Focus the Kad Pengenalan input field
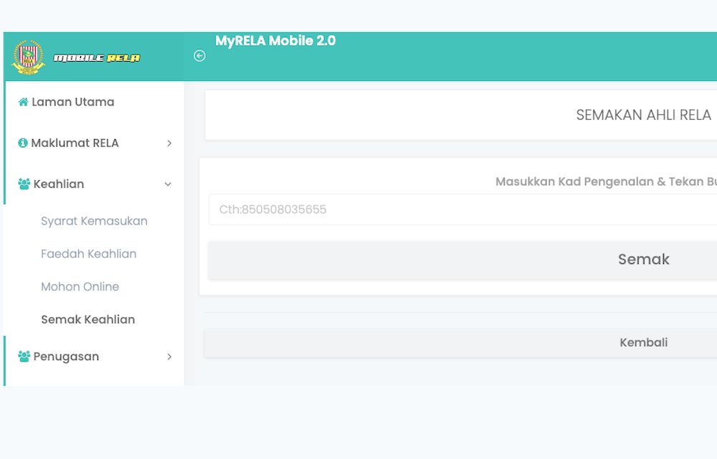The height and width of the screenshot is (459, 717). [x=462, y=209]
